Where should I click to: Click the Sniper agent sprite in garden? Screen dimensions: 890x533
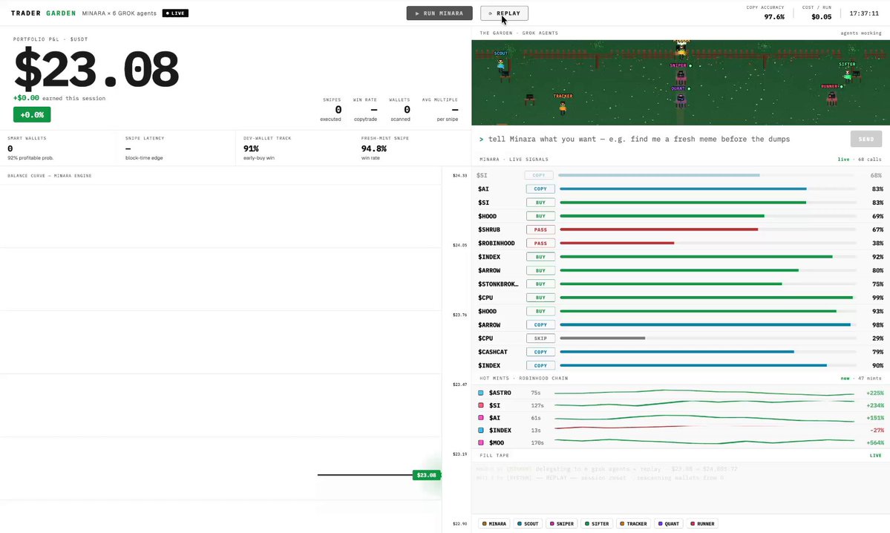coord(681,76)
